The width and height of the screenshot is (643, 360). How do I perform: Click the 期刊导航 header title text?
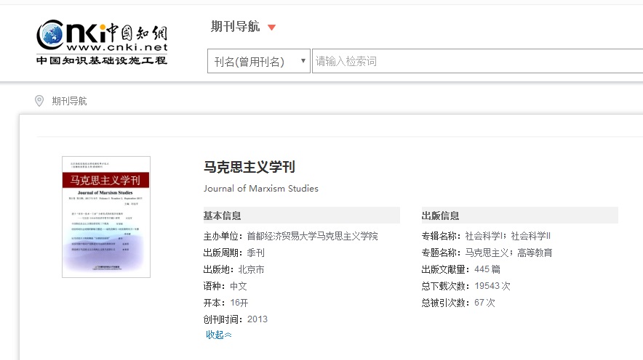tap(236, 27)
